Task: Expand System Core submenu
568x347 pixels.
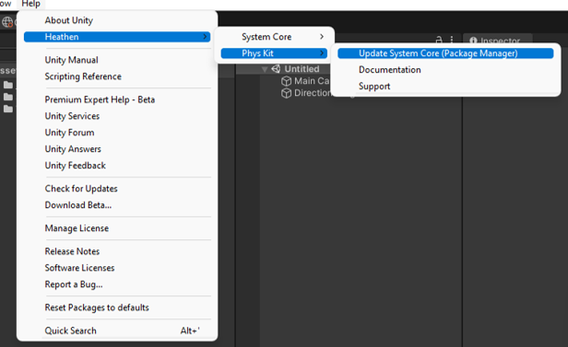Action: coord(274,37)
